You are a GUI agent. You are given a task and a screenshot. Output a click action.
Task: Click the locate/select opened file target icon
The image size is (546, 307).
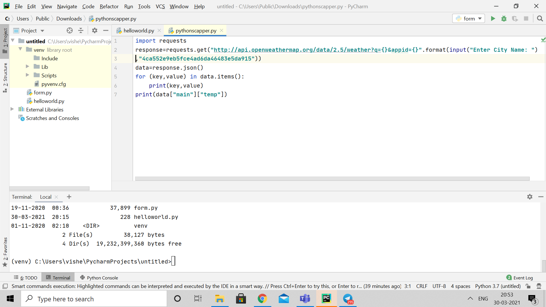coord(70,30)
